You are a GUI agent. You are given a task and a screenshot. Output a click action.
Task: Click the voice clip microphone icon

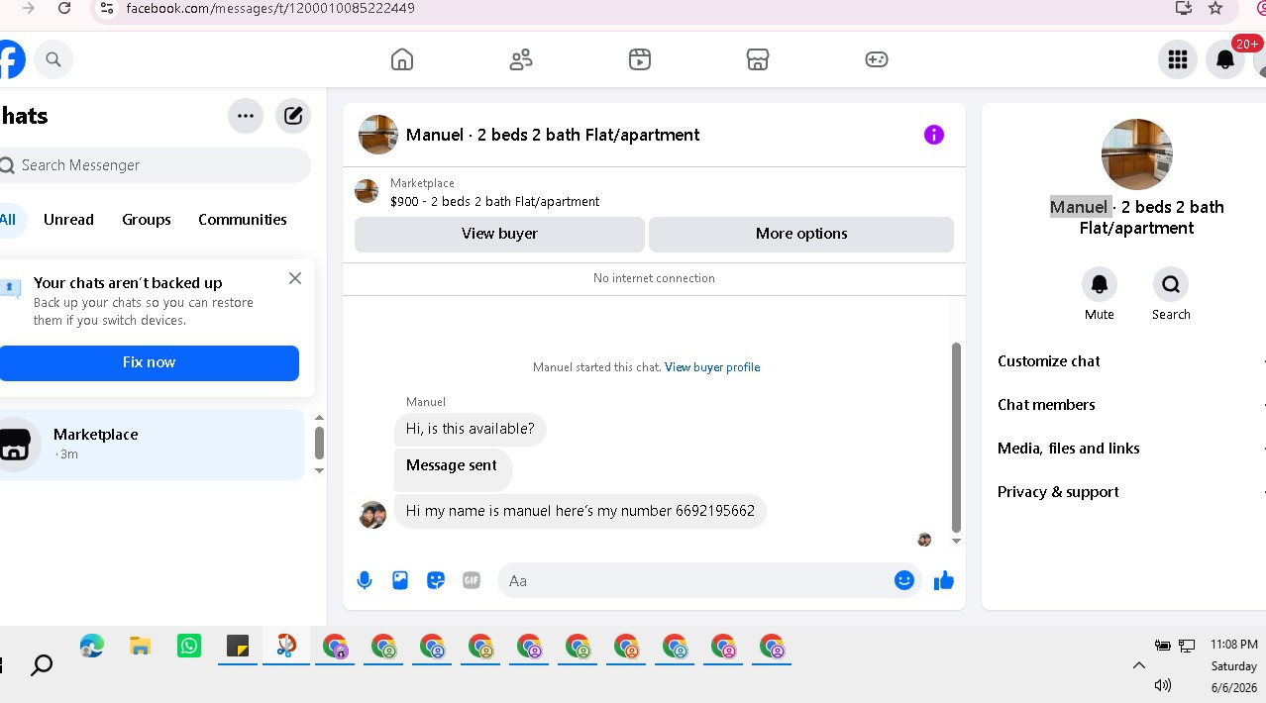365,580
